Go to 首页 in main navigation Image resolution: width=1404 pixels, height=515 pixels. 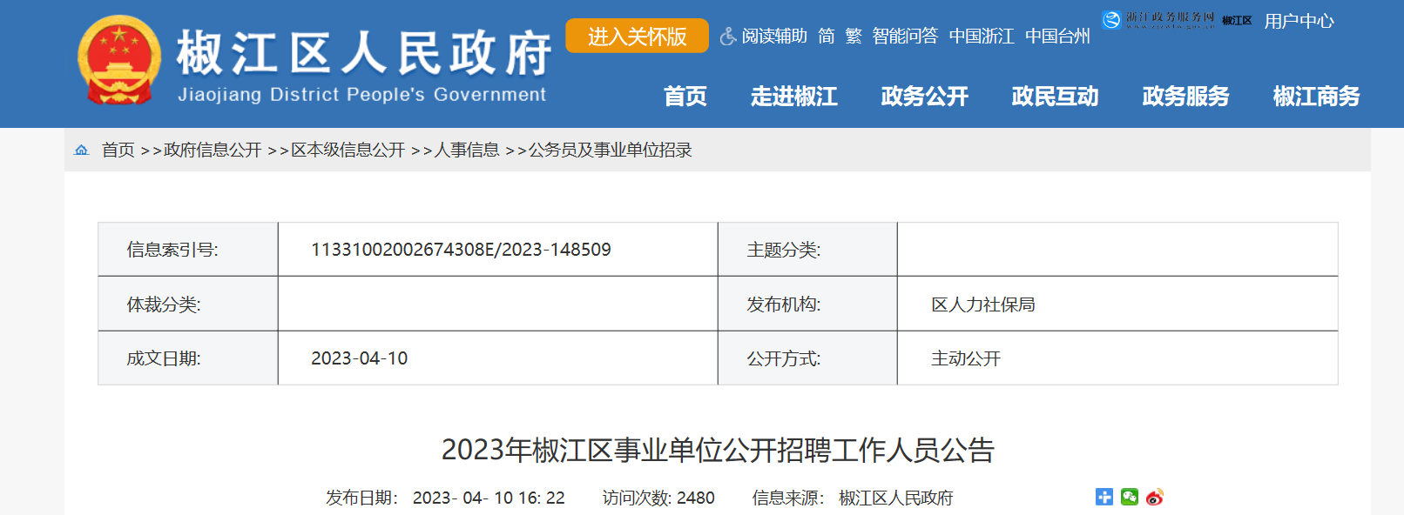coord(685,96)
